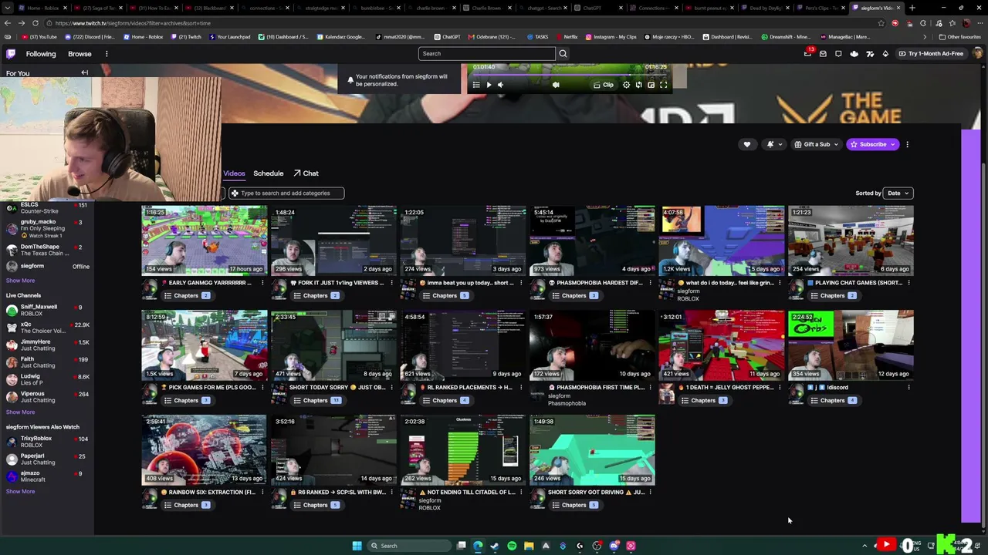
Task: Collapse the For You sidebar
Action: [x=85, y=73]
